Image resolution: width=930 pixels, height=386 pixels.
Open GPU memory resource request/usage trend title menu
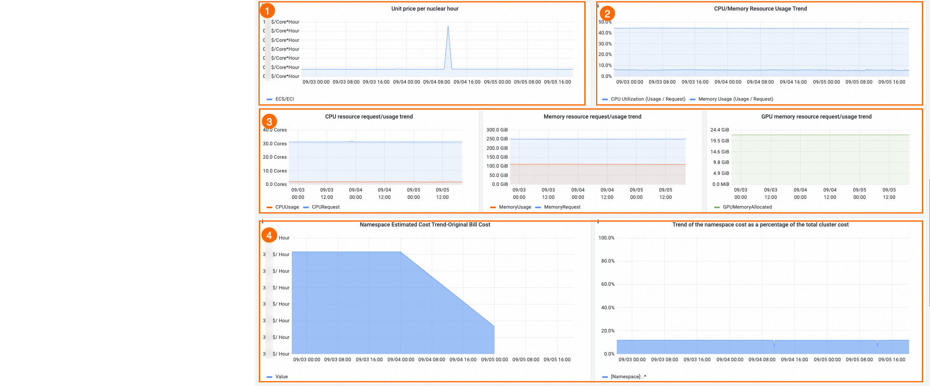[x=816, y=116]
